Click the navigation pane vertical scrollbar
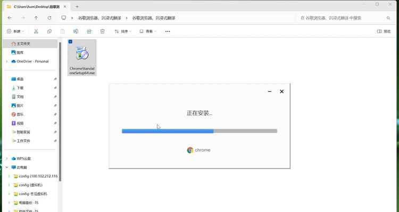 coord(60,112)
